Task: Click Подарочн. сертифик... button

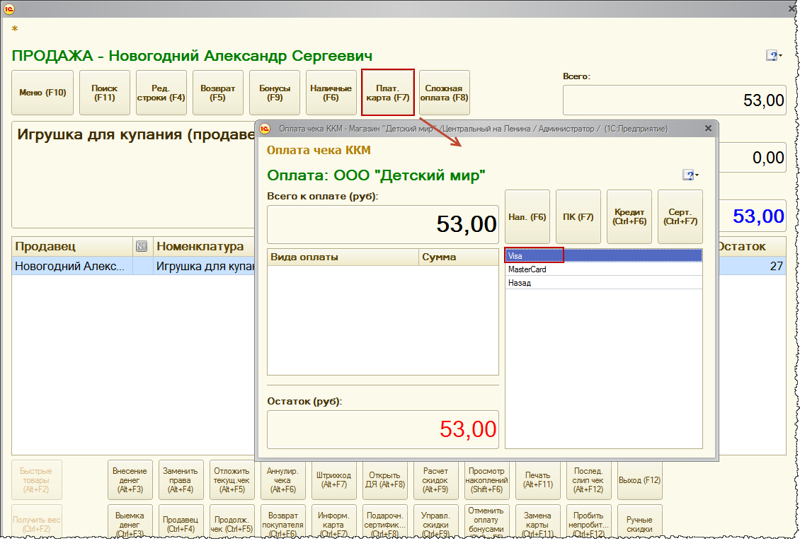Action: tap(384, 522)
